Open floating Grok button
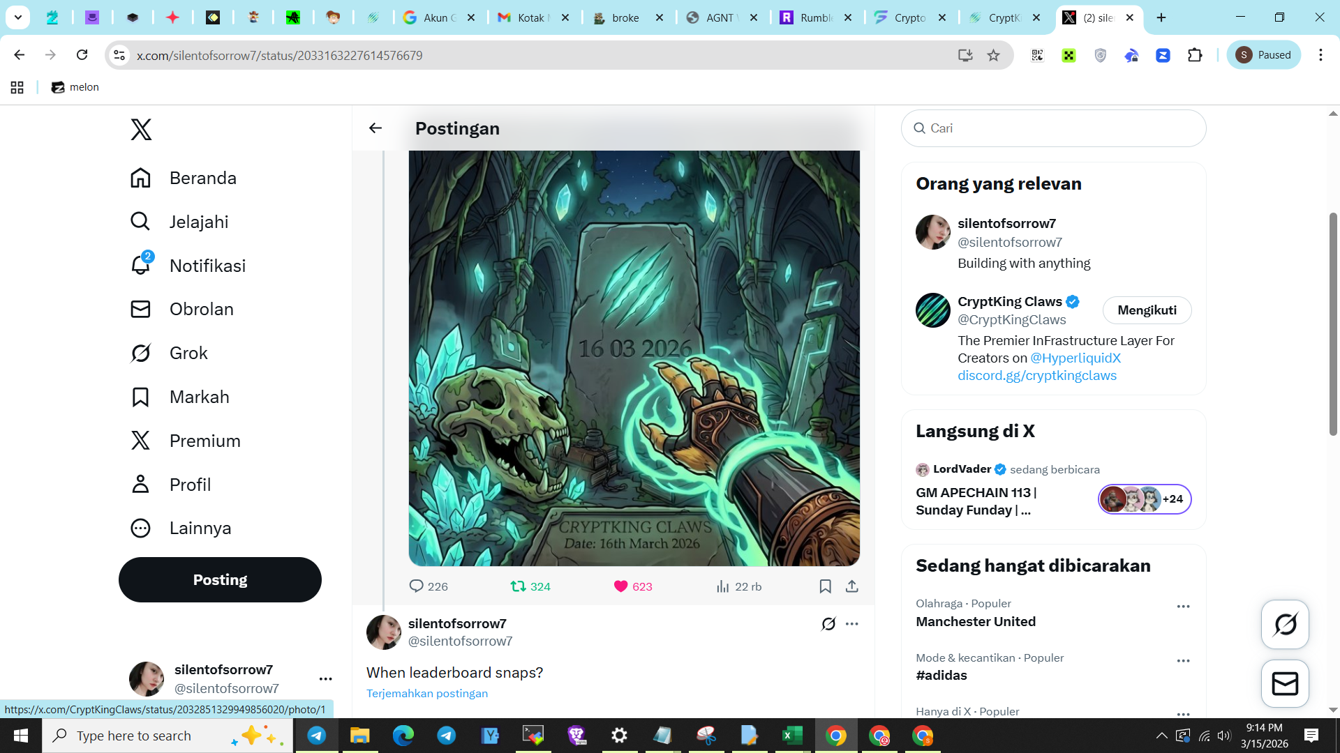 click(1285, 624)
